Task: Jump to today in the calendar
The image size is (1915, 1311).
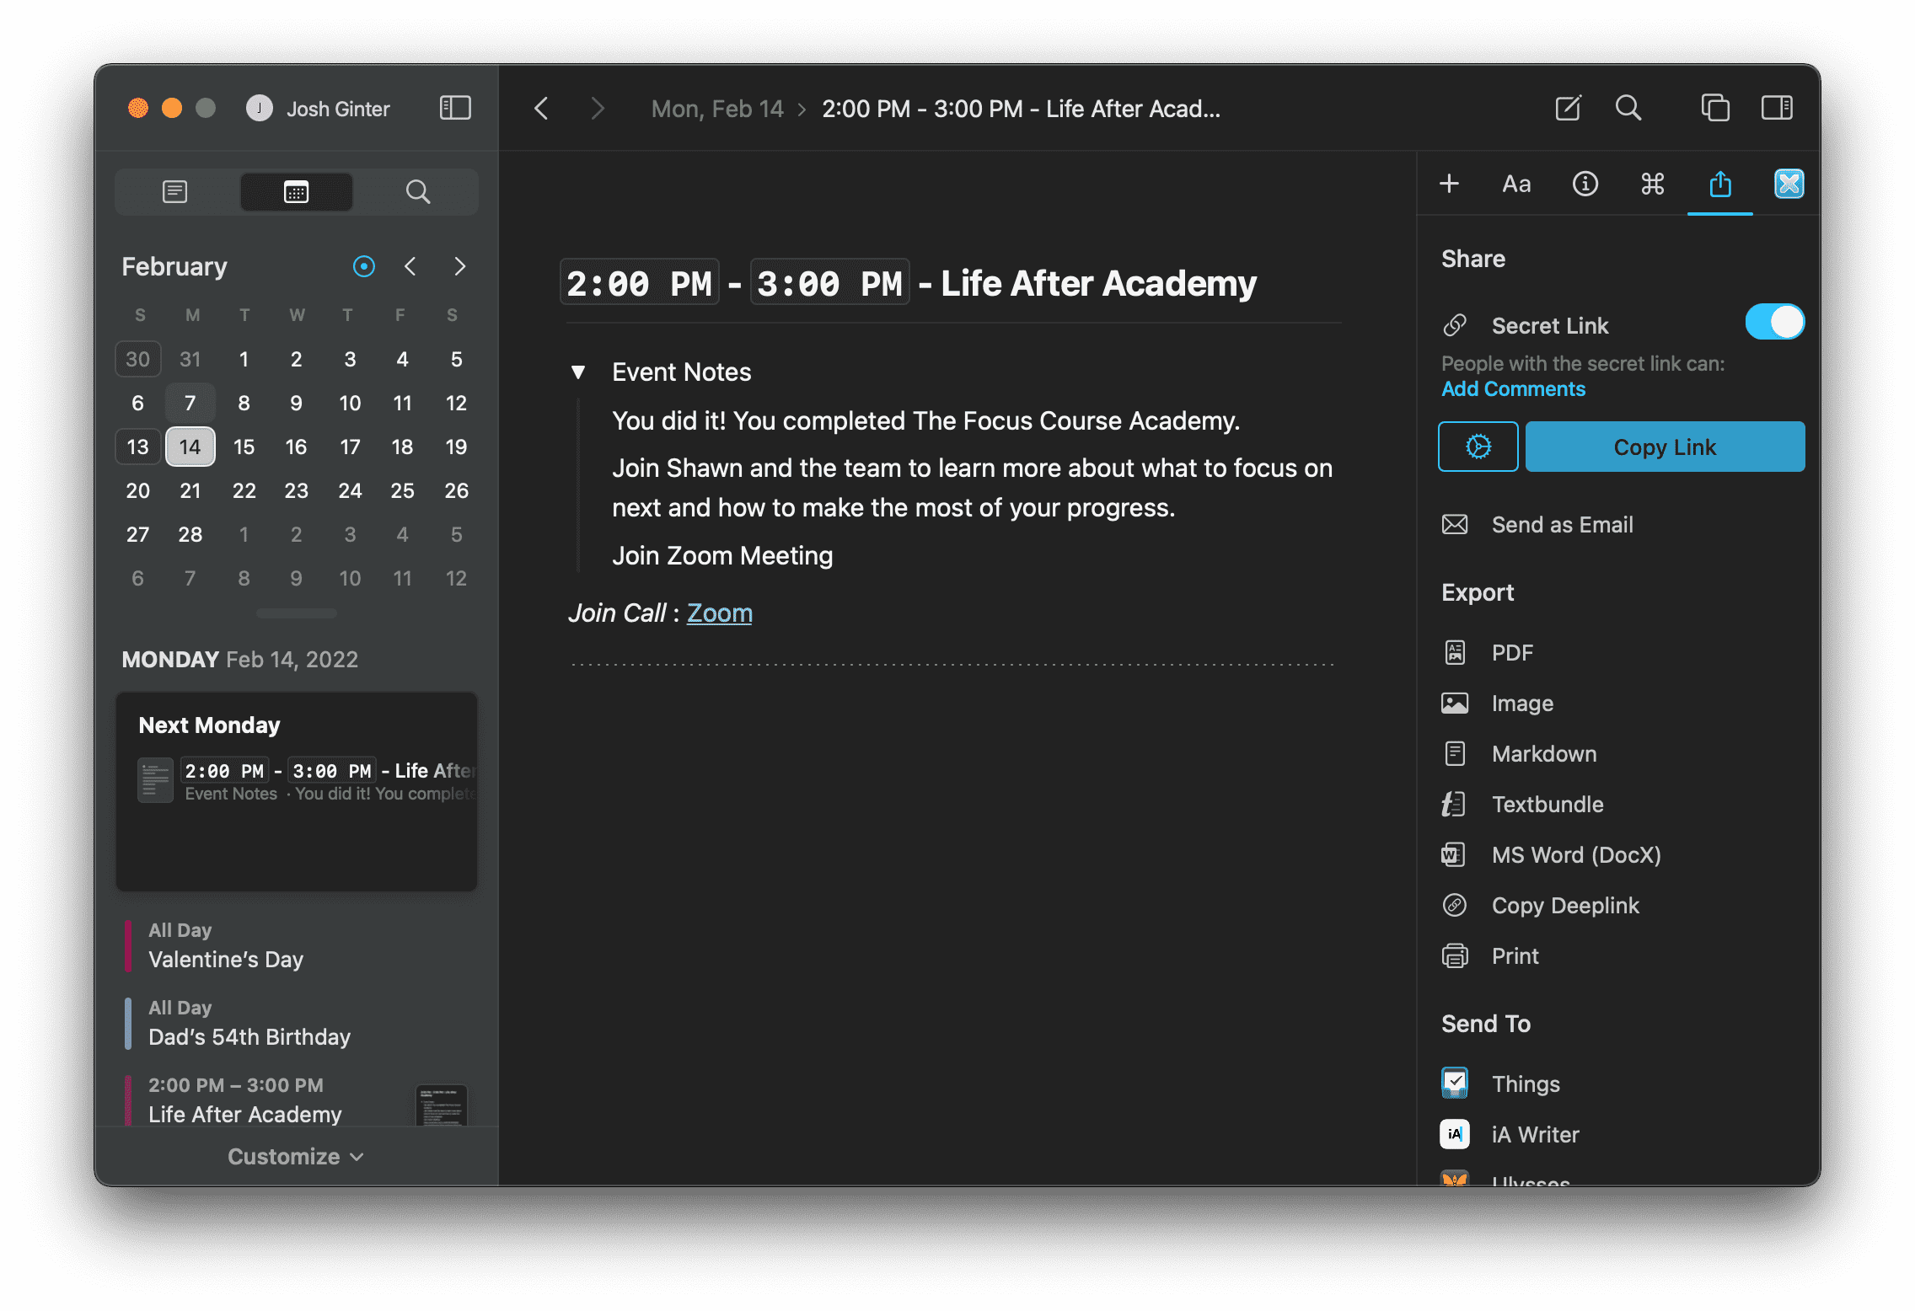Action: (x=363, y=267)
